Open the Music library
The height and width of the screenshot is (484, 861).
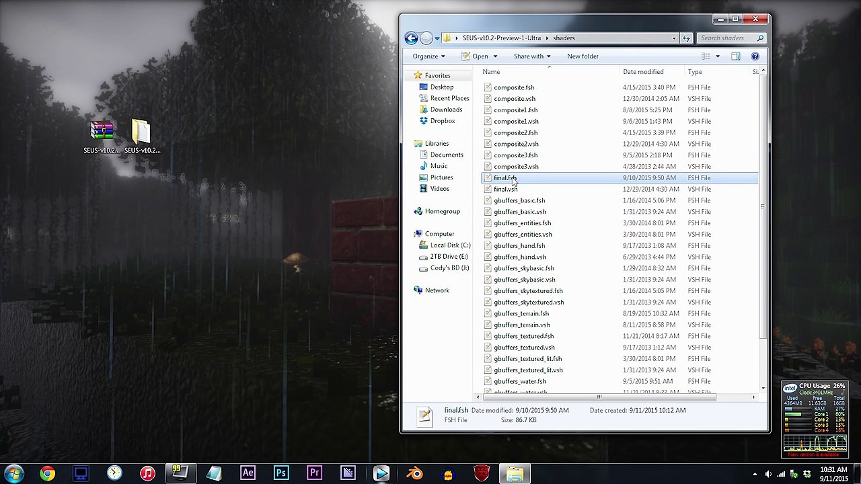point(439,166)
